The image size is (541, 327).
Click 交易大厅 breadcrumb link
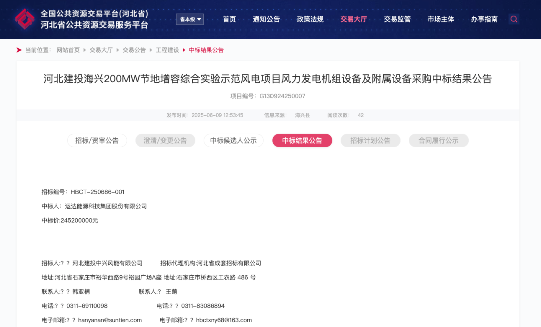click(x=101, y=50)
